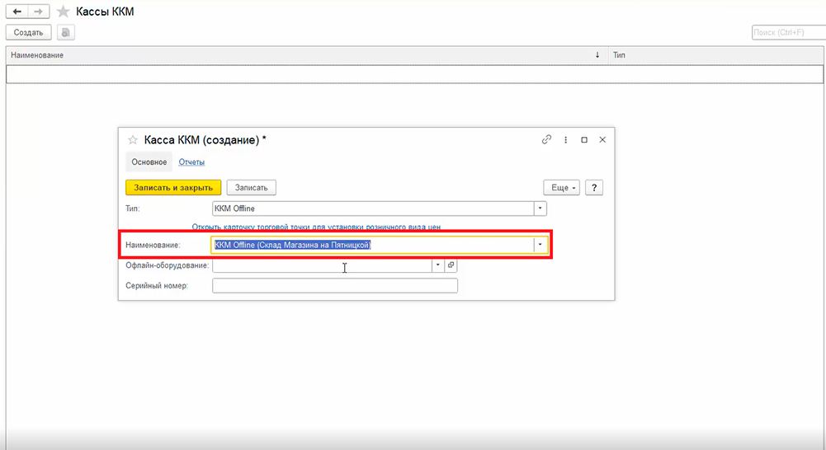
Task: Click the forward navigation arrow
Action: click(38, 12)
